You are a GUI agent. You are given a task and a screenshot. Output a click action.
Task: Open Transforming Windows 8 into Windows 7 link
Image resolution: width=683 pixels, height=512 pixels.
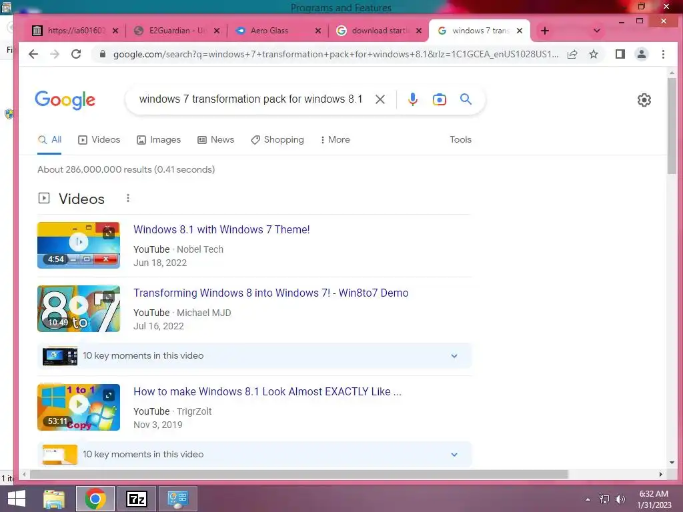(271, 293)
